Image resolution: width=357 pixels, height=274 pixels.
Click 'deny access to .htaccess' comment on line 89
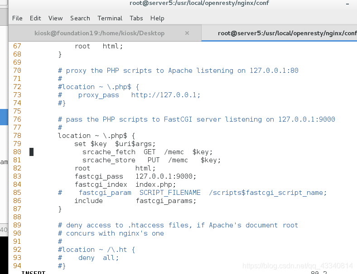(178, 225)
